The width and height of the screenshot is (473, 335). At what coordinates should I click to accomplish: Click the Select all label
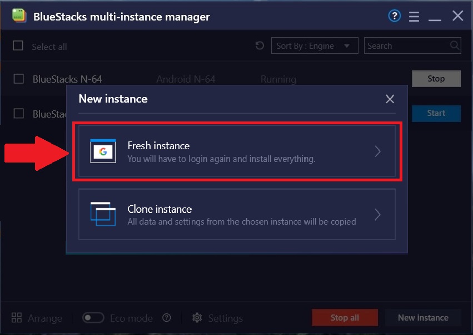[49, 47]
